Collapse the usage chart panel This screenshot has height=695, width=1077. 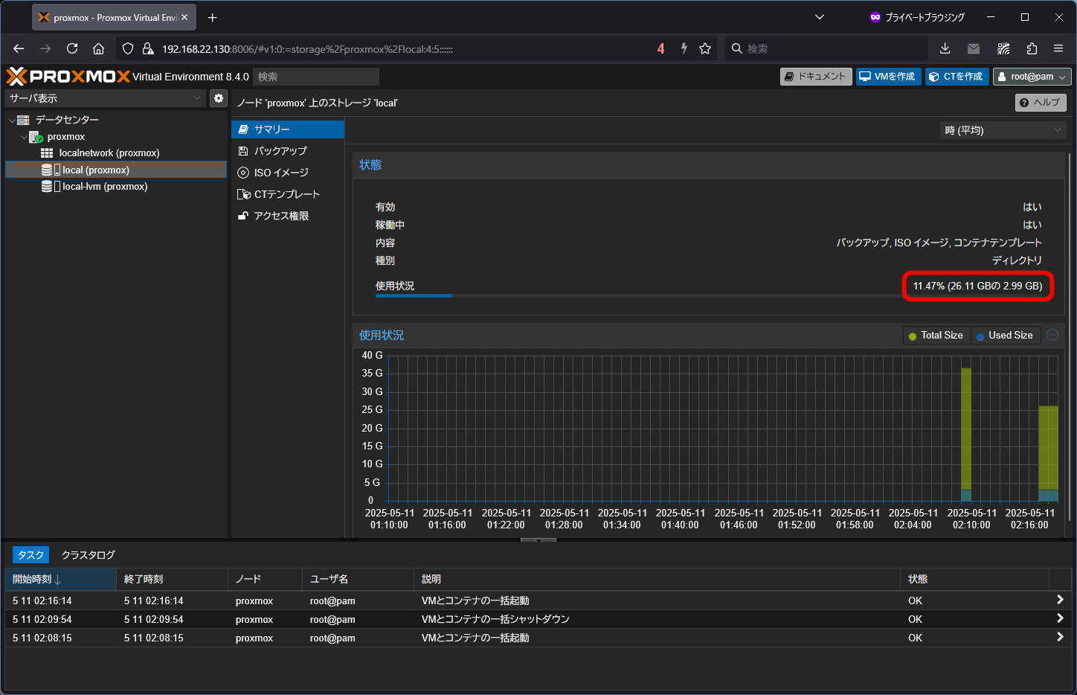1052,335
